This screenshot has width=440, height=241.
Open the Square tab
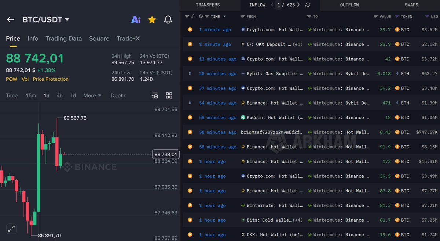[99, 39]
